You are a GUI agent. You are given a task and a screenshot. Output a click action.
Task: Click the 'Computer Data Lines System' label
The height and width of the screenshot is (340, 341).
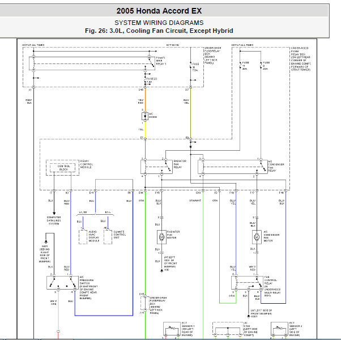click(x=54, y=220)
